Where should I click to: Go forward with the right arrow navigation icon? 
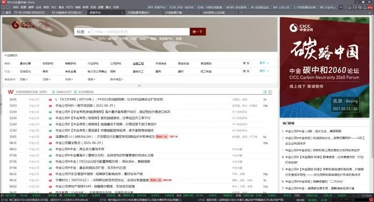(x=7, y=7)
